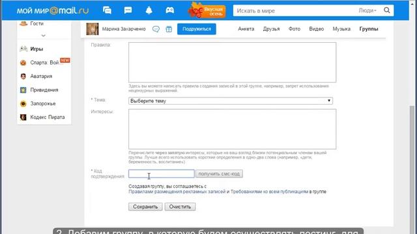
Task: Open games controller icon in header
Action: click(x=169, y=10)
